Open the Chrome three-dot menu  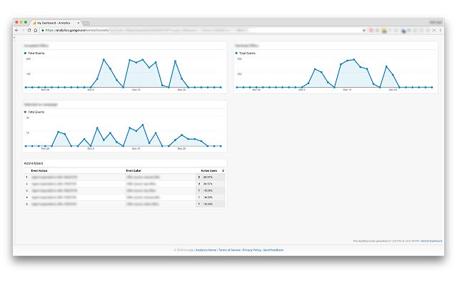click(440, 30)
